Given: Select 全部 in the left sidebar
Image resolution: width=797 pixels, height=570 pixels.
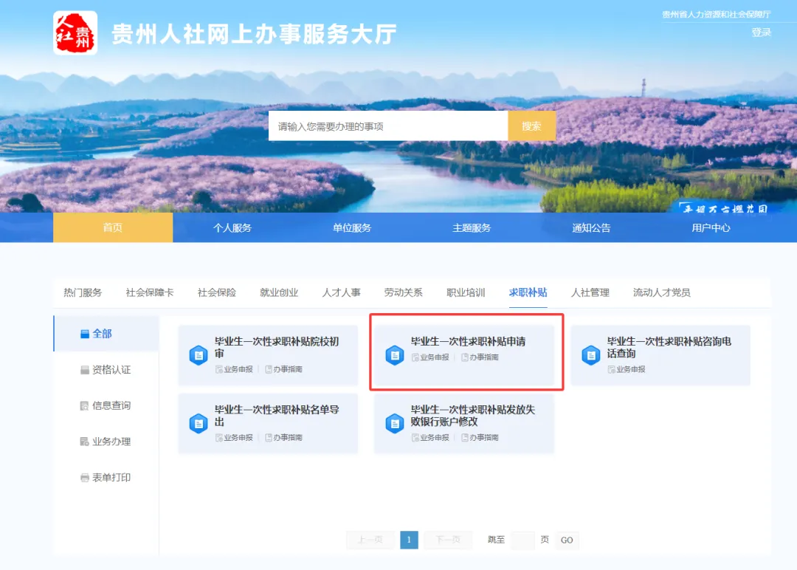Looking at the screenshot, I should tap(106, 334).
